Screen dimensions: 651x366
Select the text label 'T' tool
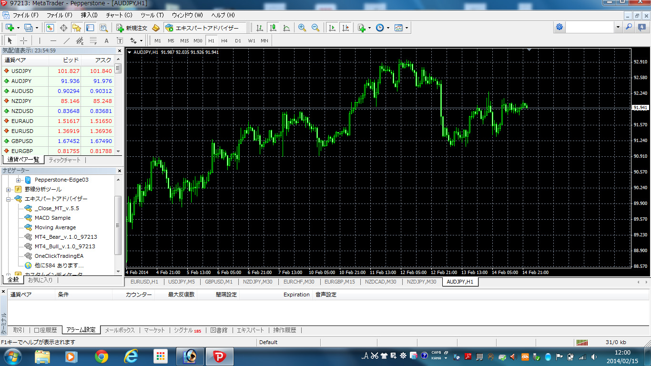tap(120, 41)
